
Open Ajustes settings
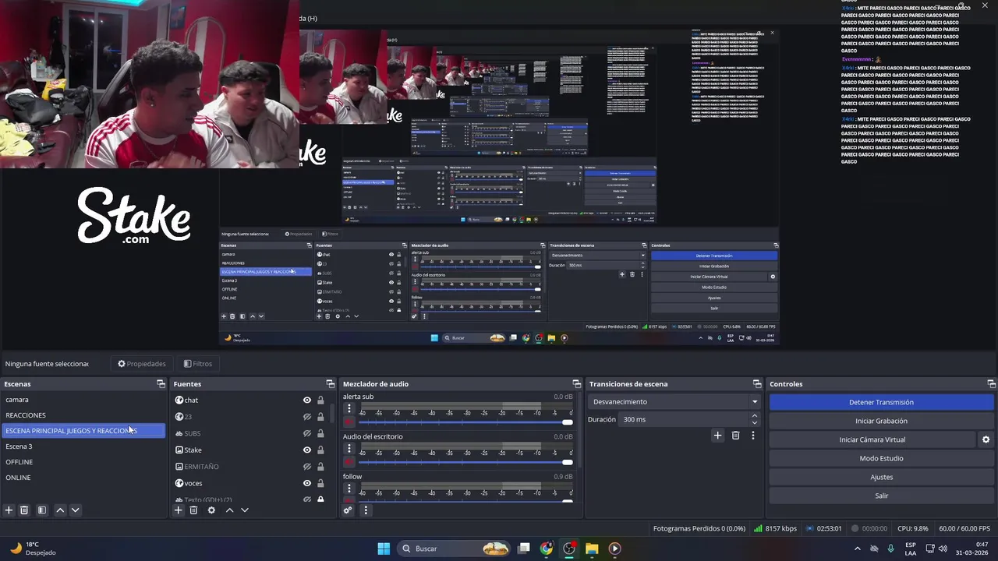[x=881, y=477]
